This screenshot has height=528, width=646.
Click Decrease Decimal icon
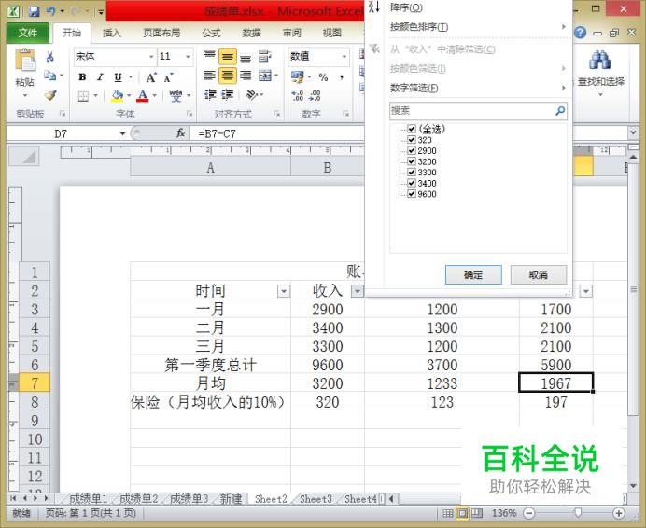pyautogui.click(x=315, y=96)
